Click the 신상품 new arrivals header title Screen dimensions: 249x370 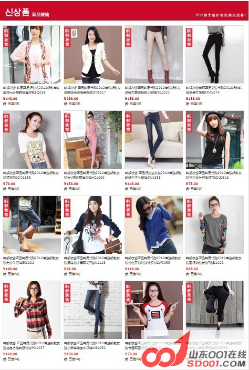point(17,12)
